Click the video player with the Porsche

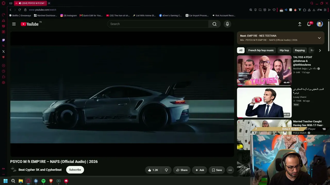pyautogui.click(x=122, y=94)
